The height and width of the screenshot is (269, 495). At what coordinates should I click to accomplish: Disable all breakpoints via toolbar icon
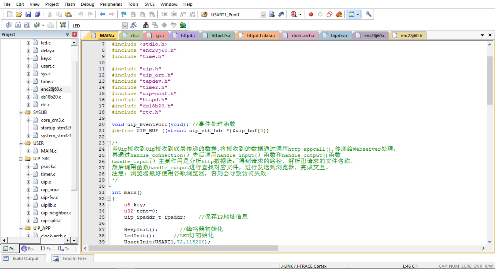pyautogui.click(x=329, y=14)
